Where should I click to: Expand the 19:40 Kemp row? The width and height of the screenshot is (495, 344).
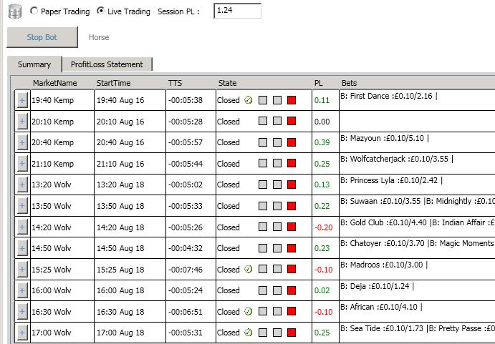22,100
